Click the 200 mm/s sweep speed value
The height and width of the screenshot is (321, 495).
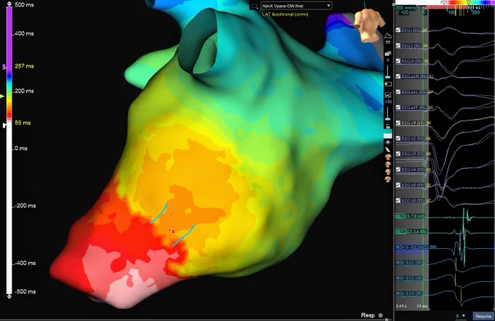pos(405,7)
